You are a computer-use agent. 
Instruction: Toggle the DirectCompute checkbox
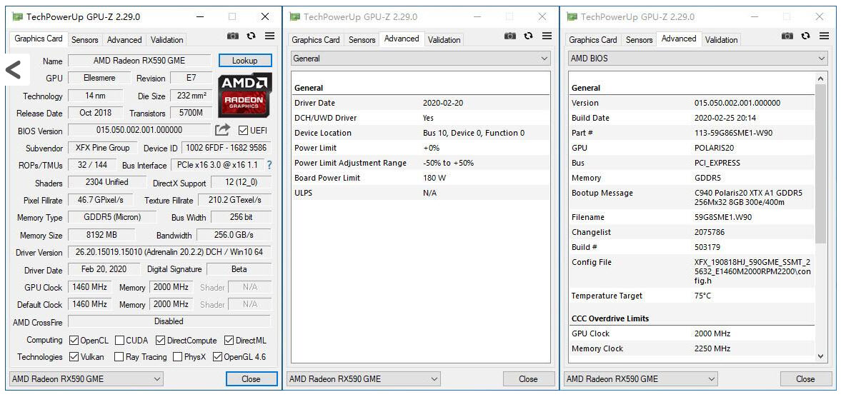pos(160,340)
